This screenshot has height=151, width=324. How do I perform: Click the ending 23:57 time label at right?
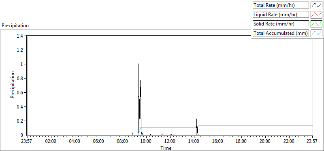(x=312, y=142)
